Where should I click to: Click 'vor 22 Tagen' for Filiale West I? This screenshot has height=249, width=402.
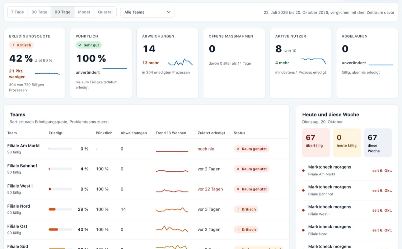(210, 189)
